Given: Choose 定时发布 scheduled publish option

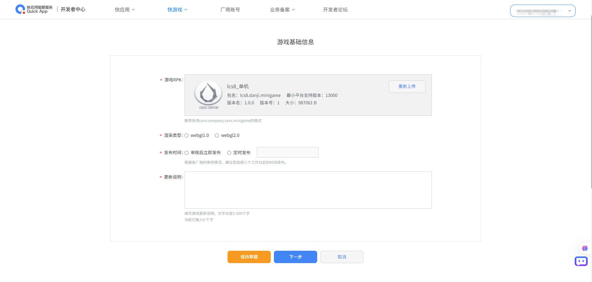Looking at the screenshot, I should (x=229, y=153).
